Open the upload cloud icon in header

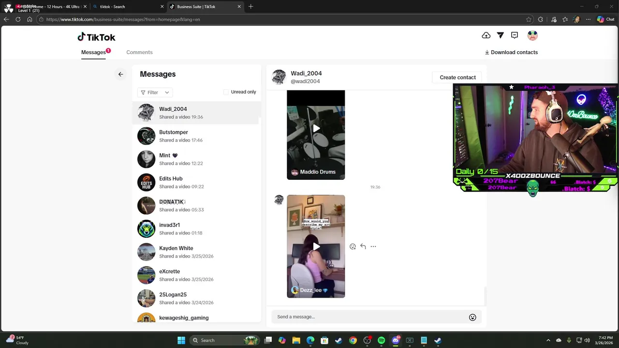486,35
